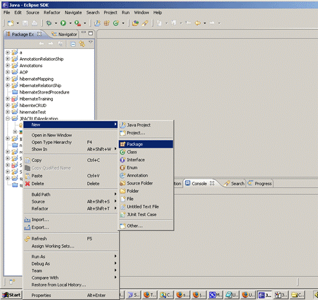Click New Java Project toolbar icon
The image size is (318, 300).
tap(97, 23)
